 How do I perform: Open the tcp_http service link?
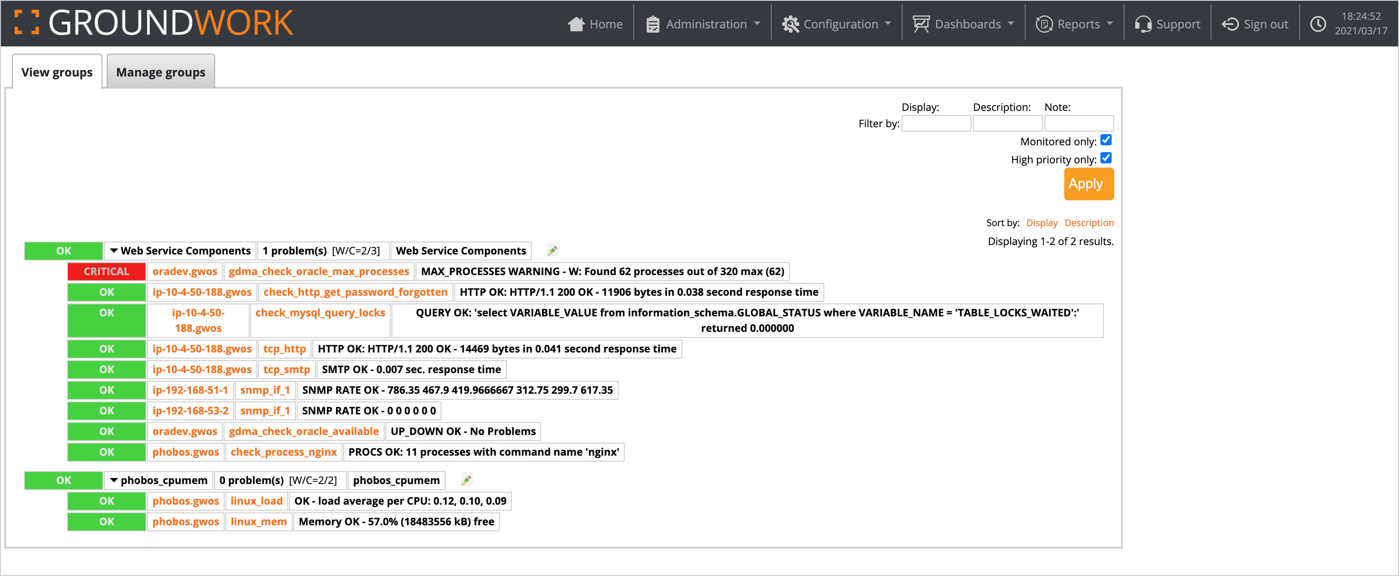285,349
